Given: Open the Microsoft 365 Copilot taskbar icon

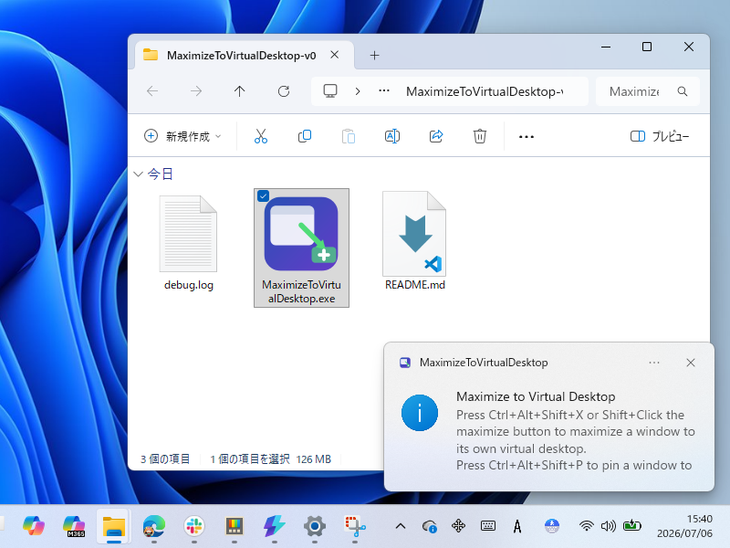Looking at the screenshot, I should click(x=74, y=526).
